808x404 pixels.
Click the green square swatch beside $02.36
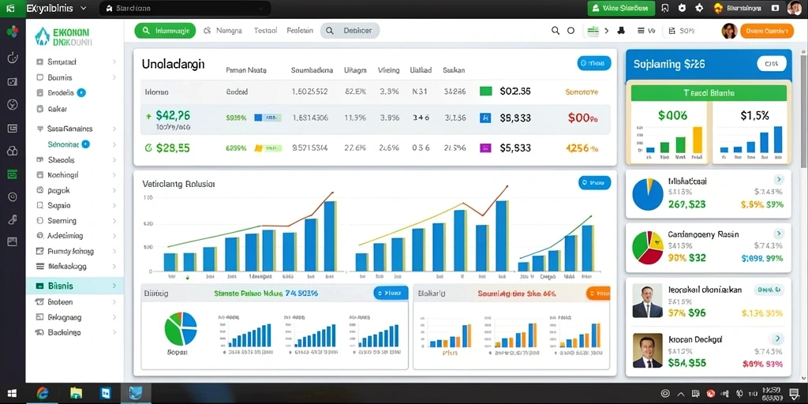tap(485, 92)
